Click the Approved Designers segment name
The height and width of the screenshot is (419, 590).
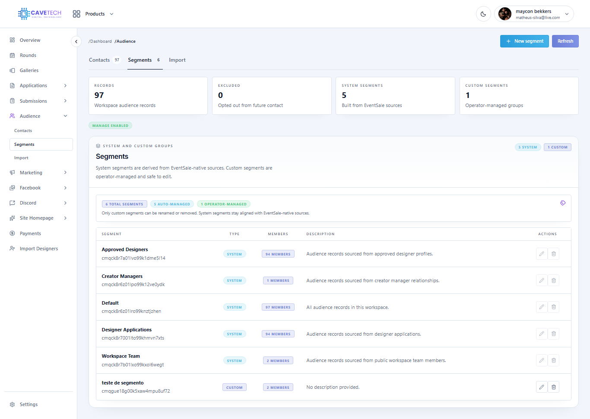(125, 249)
